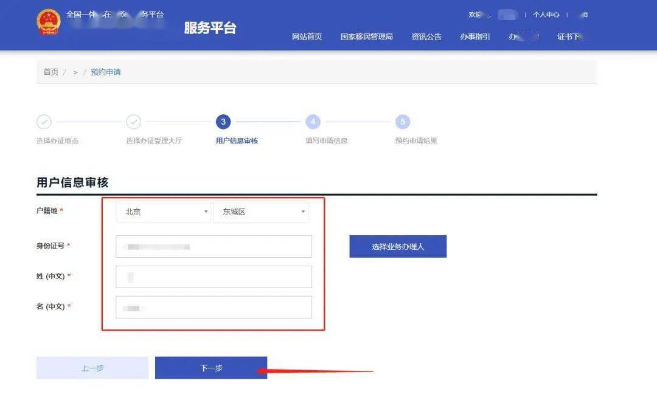Click the 身份证号 input field
This screenshot has height=400, width=657.
click(x=214, y=246)
